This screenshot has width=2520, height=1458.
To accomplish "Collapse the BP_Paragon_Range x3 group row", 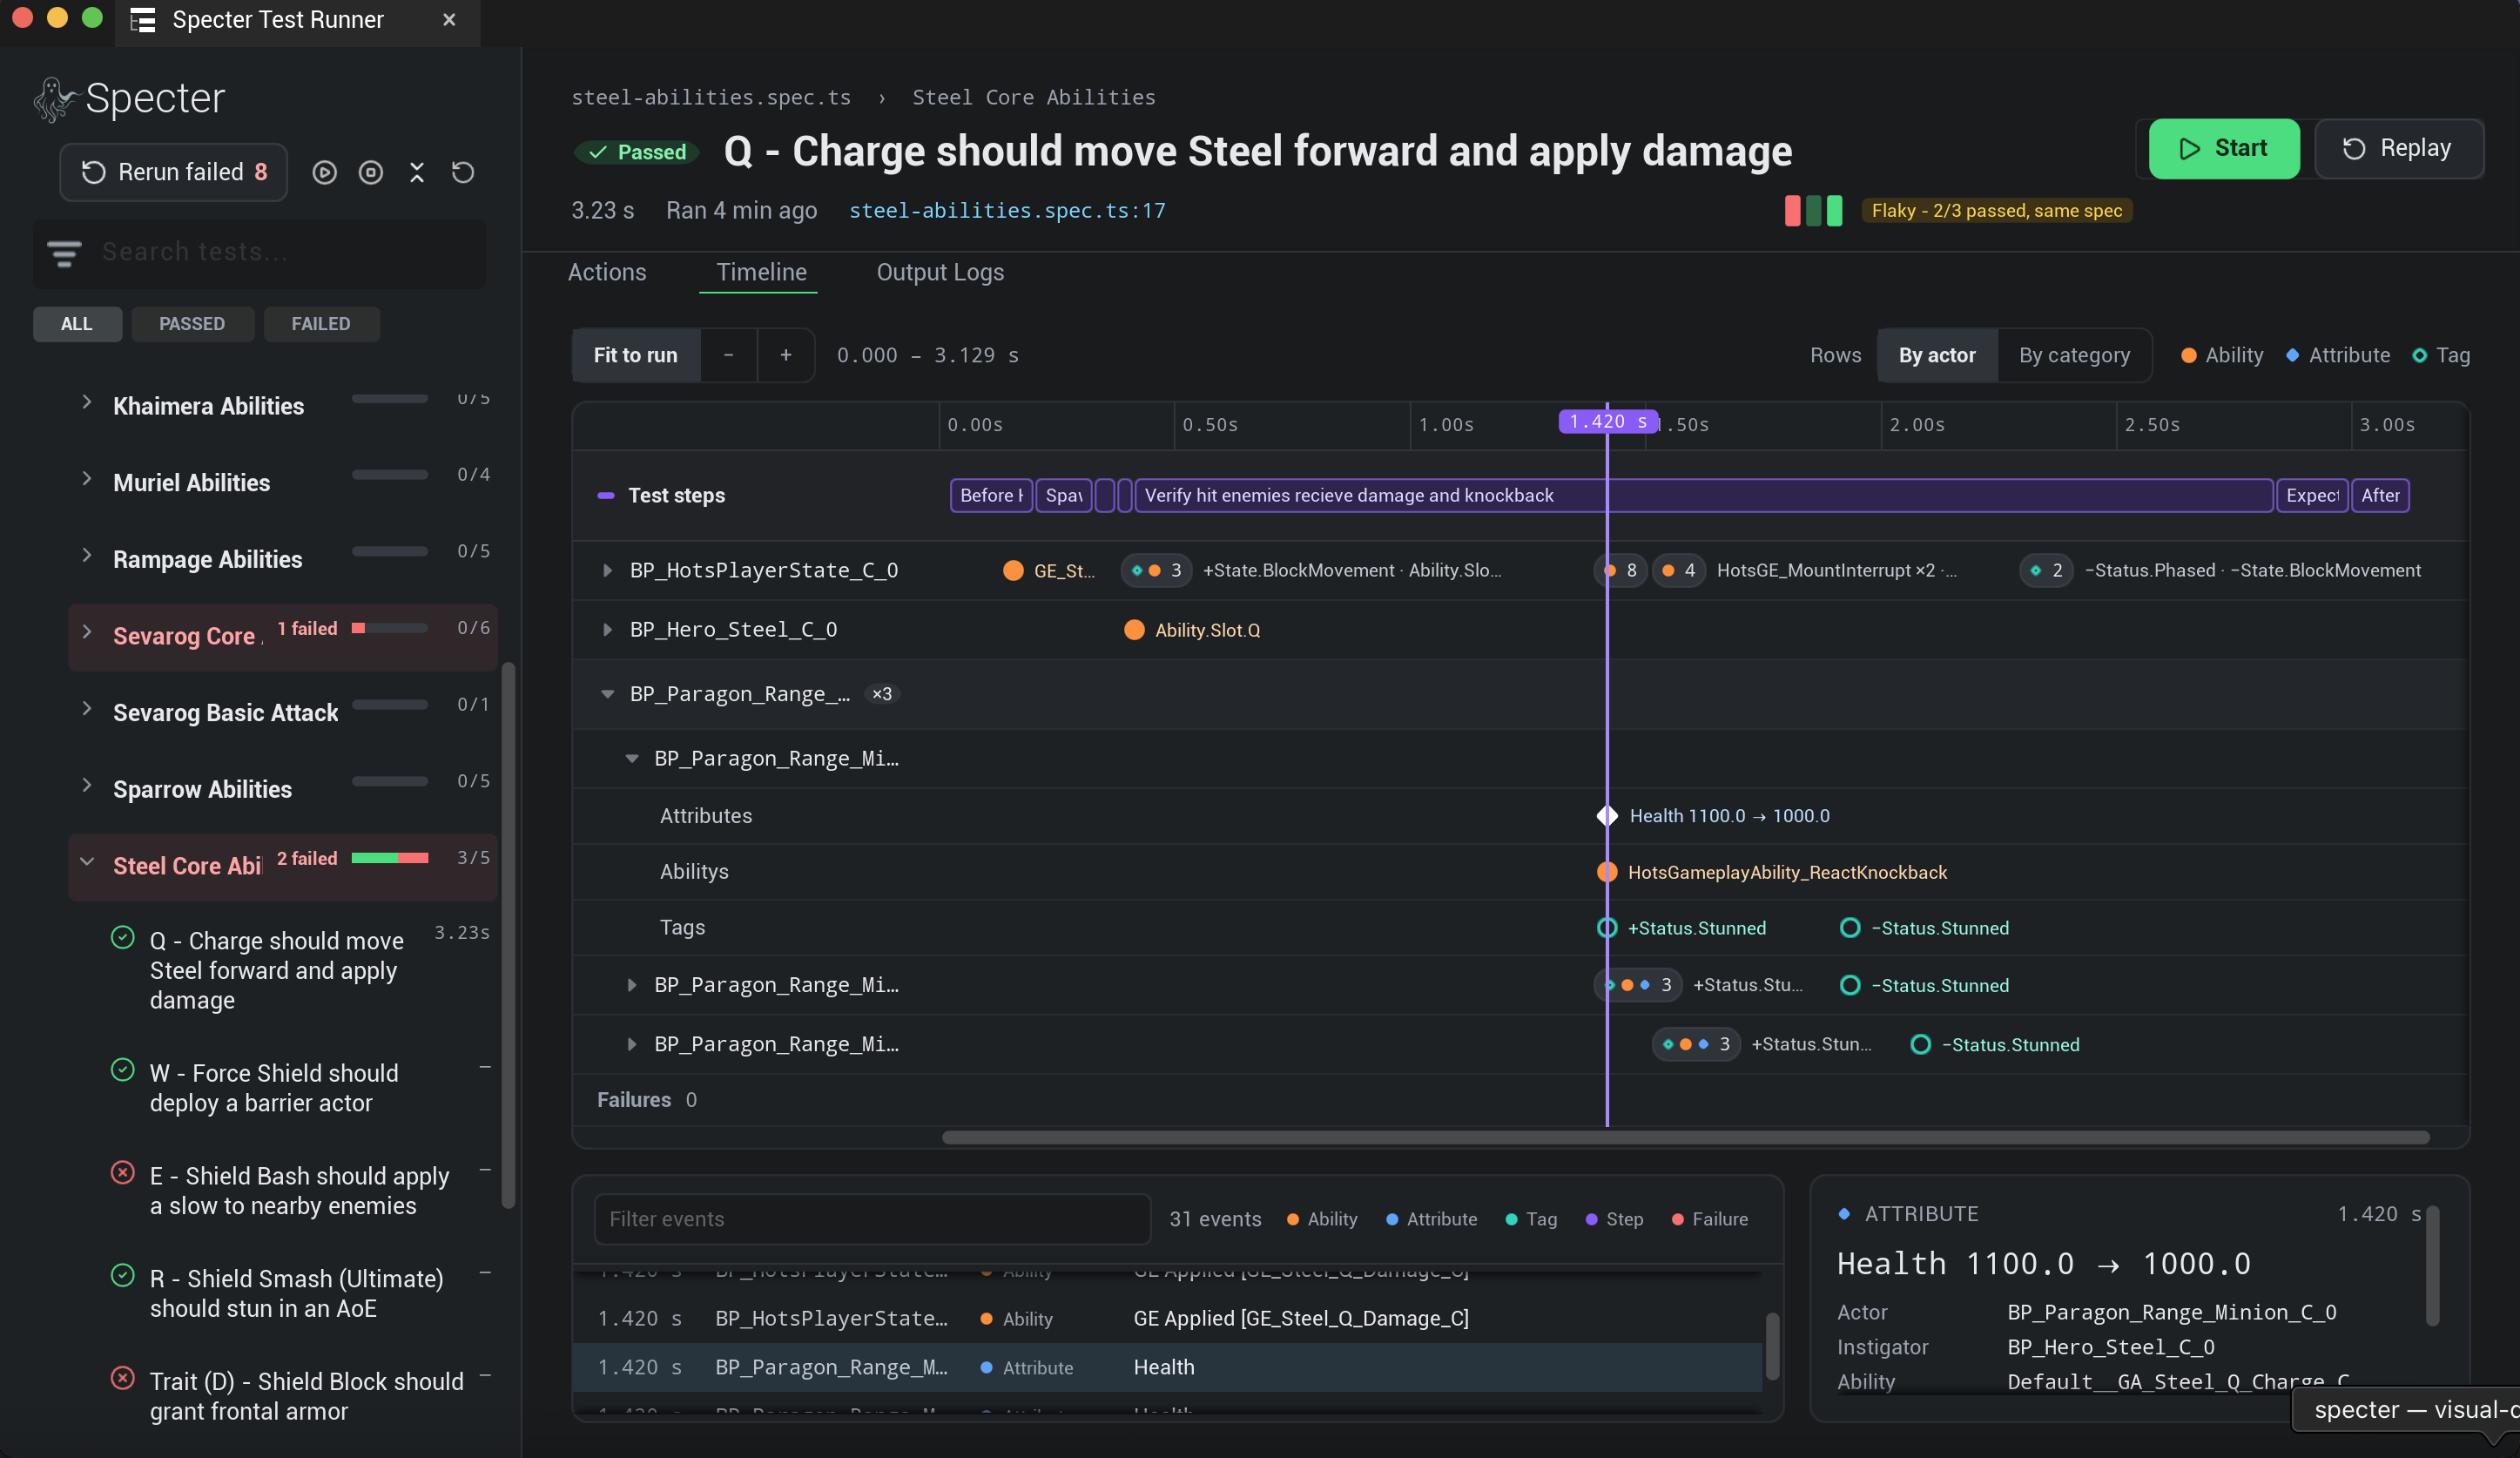I will (607, 693).
